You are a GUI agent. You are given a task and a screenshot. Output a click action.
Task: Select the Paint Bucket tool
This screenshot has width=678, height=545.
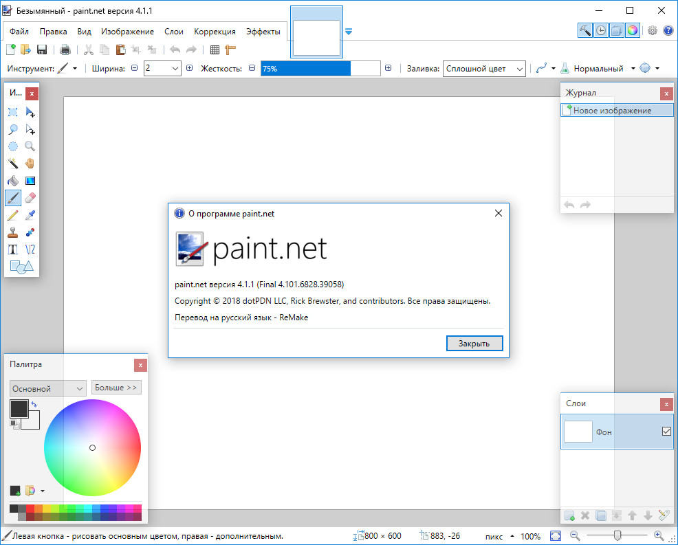(x=13, y=181)
